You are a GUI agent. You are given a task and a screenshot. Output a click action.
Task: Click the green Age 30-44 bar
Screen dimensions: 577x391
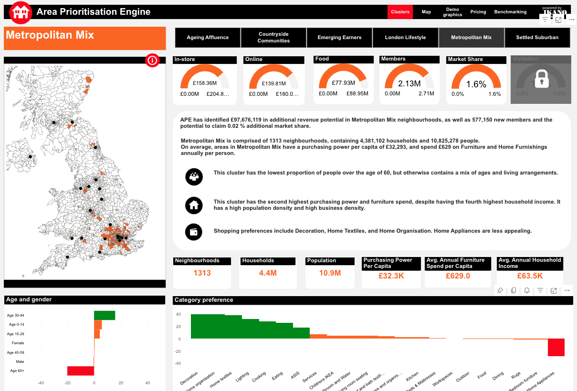pyautogui.click(x=105, y=315)
